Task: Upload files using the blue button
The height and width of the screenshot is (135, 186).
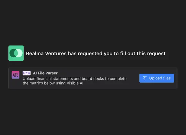Action: point(157,78)
